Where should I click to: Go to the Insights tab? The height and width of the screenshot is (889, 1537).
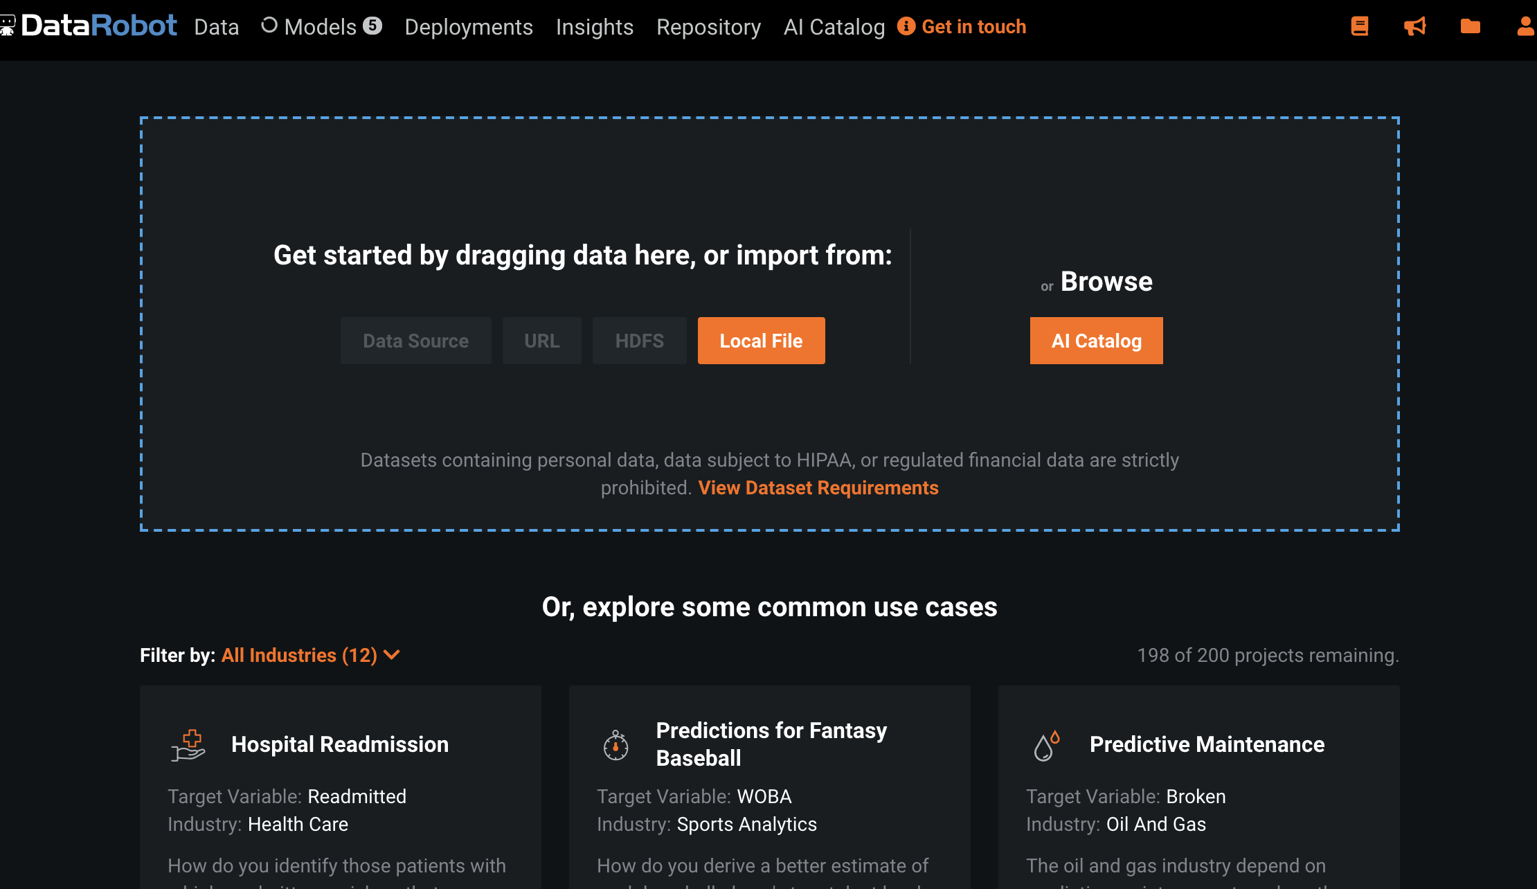click(x=595, y=27)
